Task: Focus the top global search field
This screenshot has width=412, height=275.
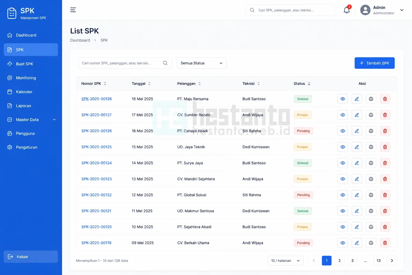Action: (x=290, y=10)
